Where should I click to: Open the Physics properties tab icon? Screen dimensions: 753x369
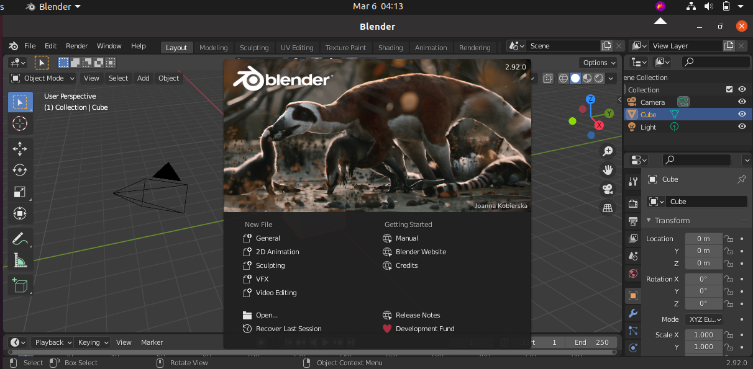coord(633,348)
